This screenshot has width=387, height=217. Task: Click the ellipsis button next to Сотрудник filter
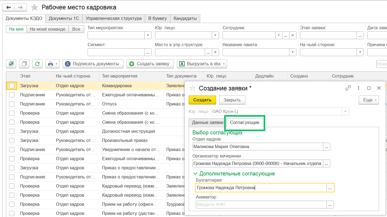click(x=286, y=35)
